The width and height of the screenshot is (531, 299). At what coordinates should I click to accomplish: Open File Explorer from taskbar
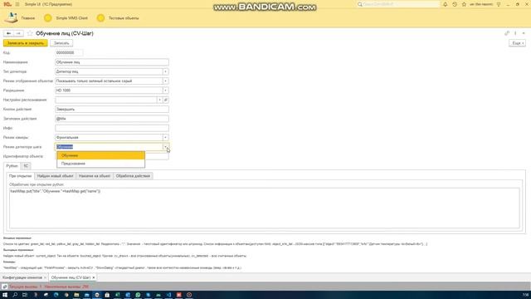tap(76, 295)
